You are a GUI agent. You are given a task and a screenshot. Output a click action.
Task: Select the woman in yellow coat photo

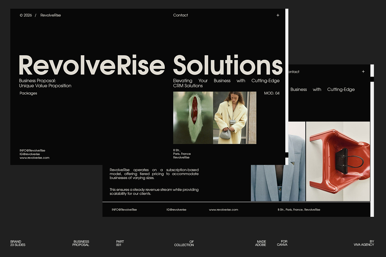[234, 118]
